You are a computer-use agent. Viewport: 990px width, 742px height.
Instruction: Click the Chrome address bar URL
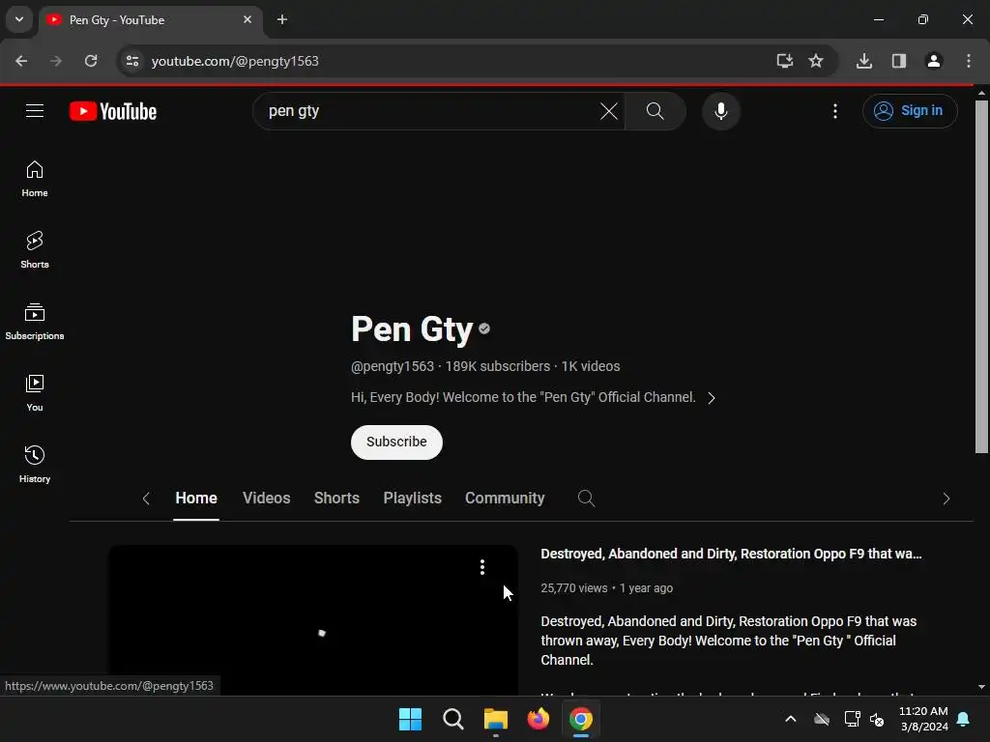[x=235, y=61]
